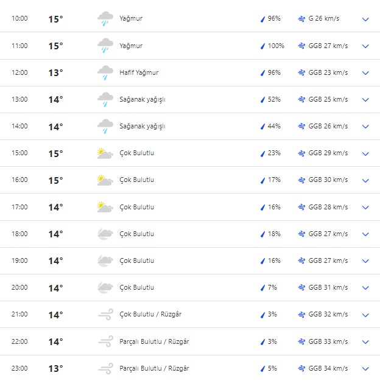Expand the 20:00 row chevron
This screenshot has width=380, height=381.
pos(365,288)
